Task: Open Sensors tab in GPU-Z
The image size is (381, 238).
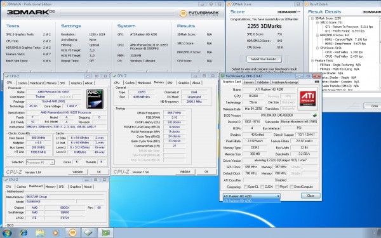Action: coord(248,82)
